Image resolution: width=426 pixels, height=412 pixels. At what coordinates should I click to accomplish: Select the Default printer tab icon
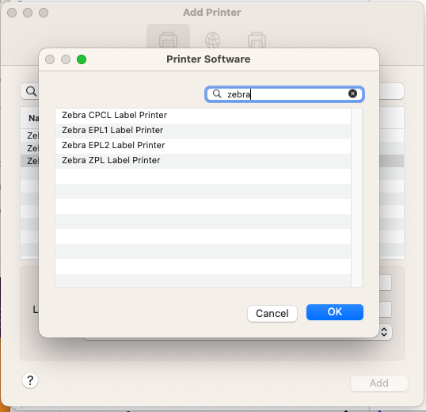click(x=168, y=40)
